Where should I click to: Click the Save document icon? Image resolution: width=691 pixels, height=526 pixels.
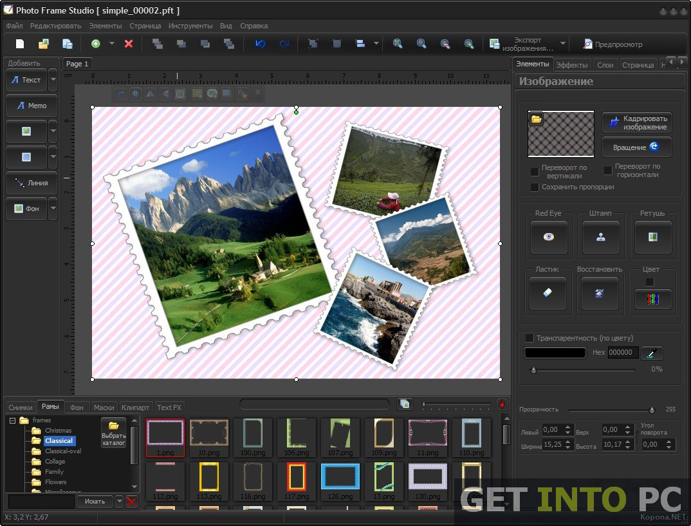[x=67, y=44]
